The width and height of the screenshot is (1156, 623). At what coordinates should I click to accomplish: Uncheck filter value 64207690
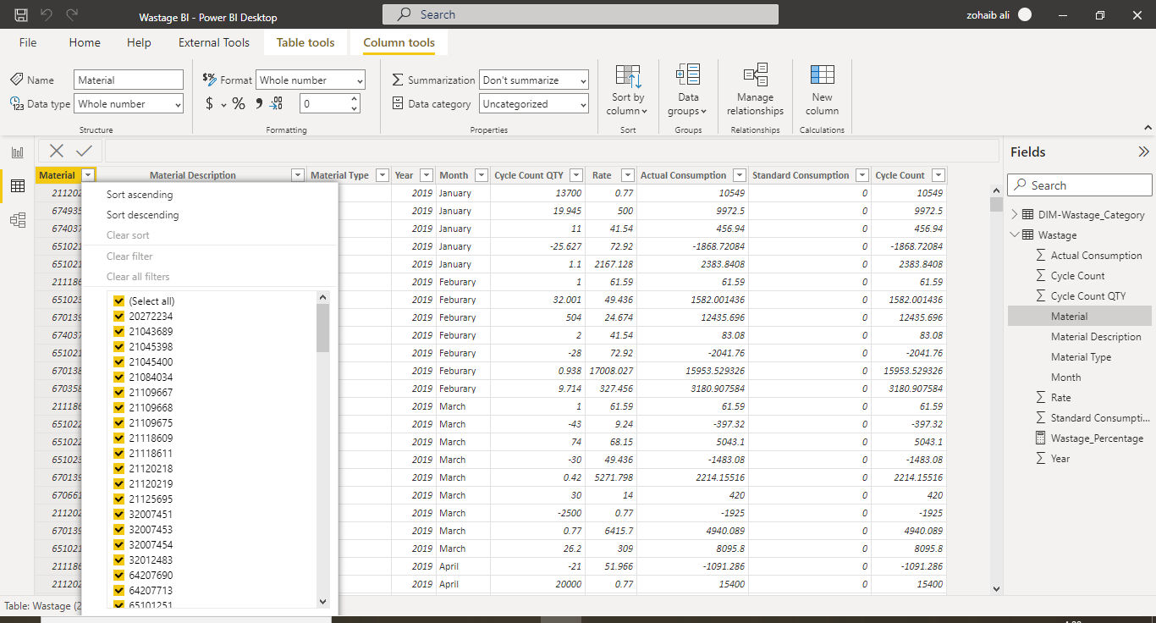(118, 575)
